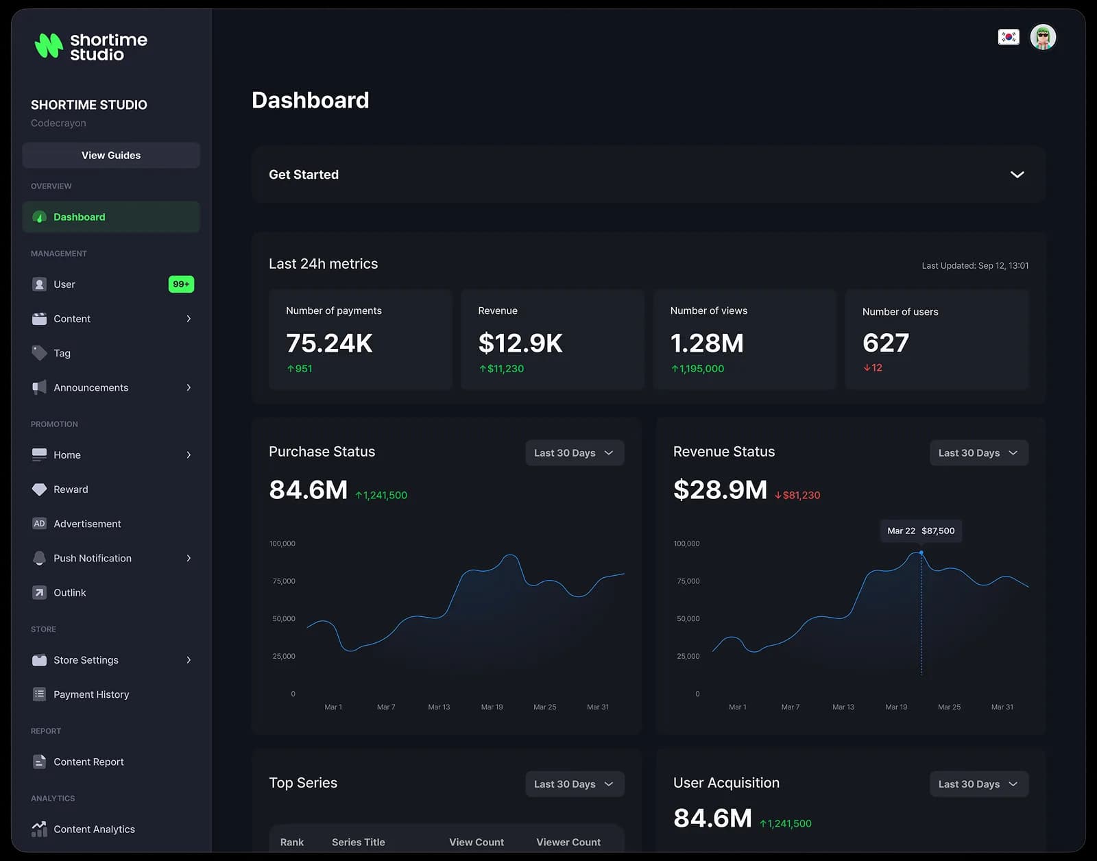Click the Shortime Studio logo
This screenshot has width=1097, height=861.
tap(91, 47)
